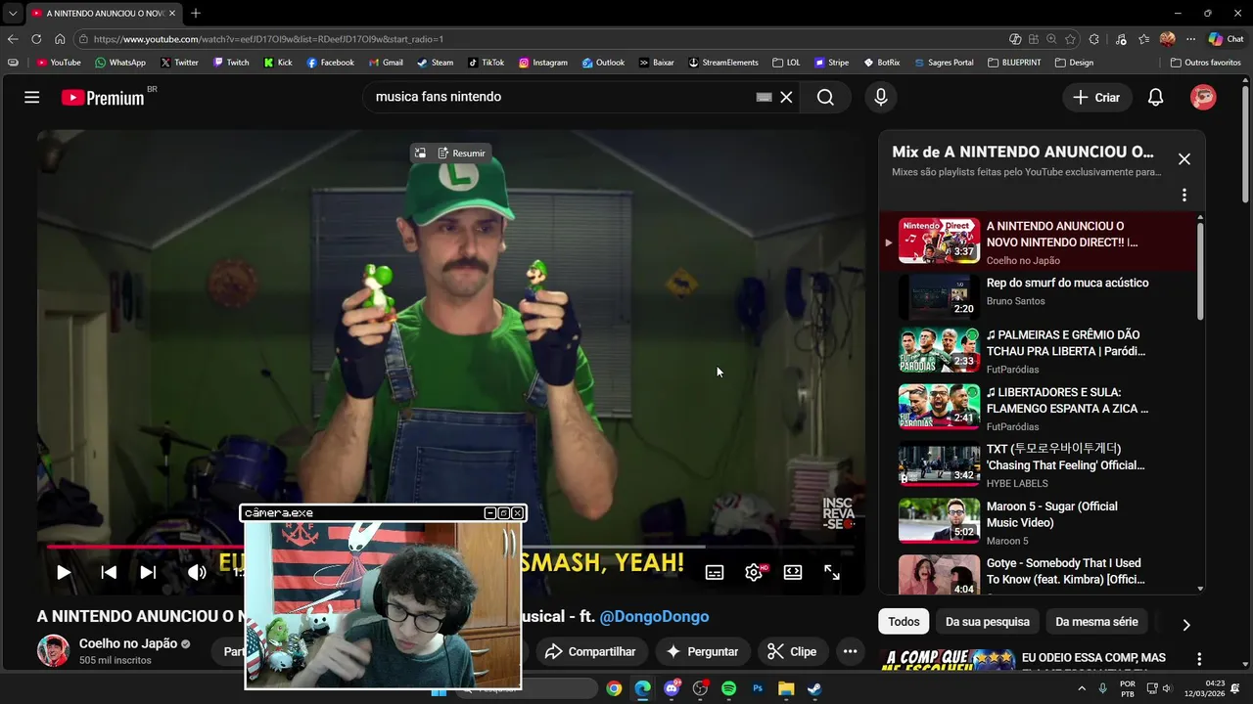Screen dimensions: 1253x704
Task: Toggle video subtitles
Action: click(715, 572)
